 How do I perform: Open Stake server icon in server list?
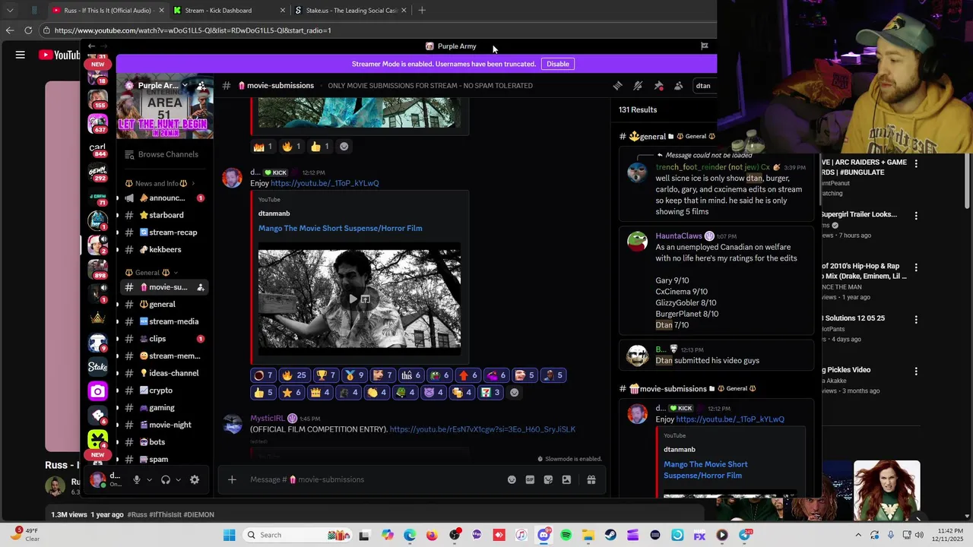tap(97, 367)
